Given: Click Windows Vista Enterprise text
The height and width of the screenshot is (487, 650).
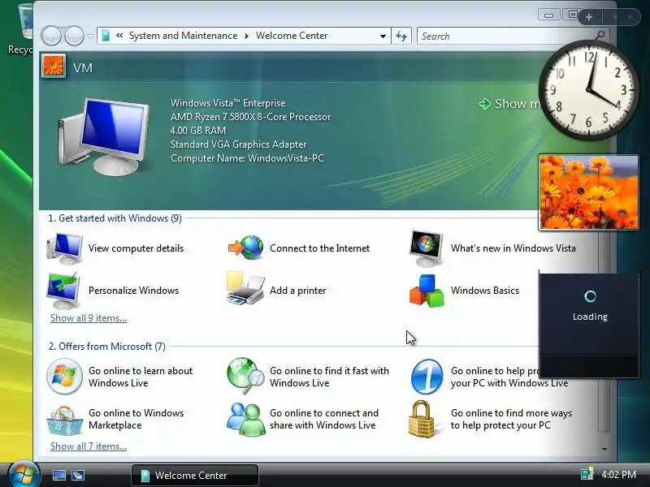Looking at the screenshot, I should pyautogui.click(x=228, y=103).
